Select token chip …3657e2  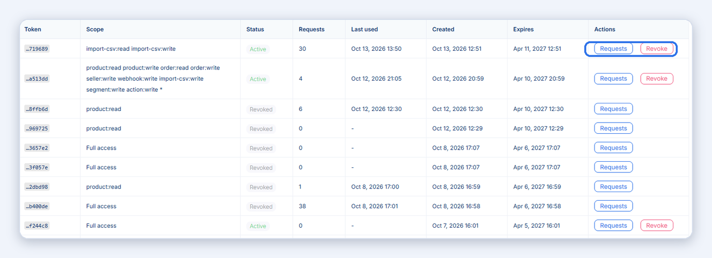click(37, 148)
